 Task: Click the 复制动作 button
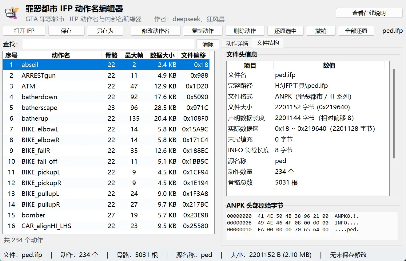tap(203, 31)
